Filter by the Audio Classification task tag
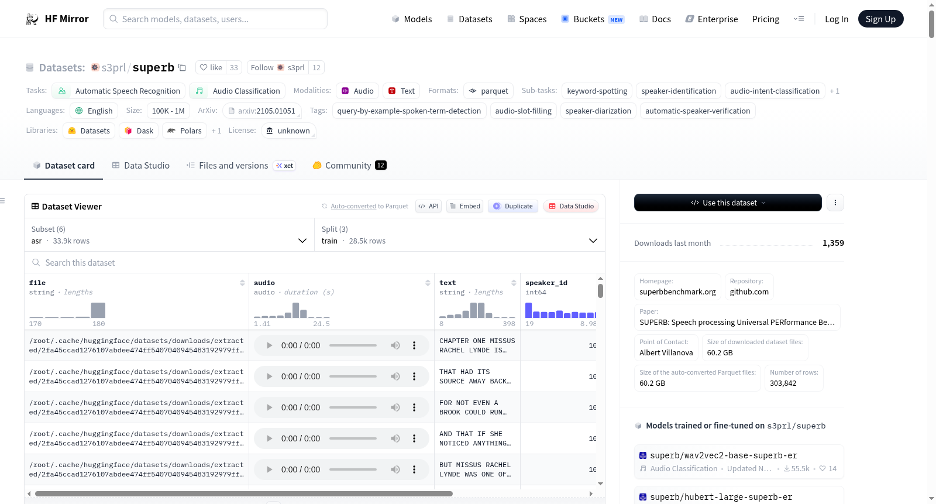Image resolution: width=936 pixels, height=504 pixels. click(238, 91)
